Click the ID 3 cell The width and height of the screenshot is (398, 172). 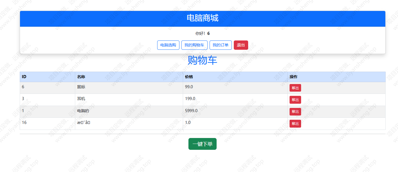click(x=47, y=100)
